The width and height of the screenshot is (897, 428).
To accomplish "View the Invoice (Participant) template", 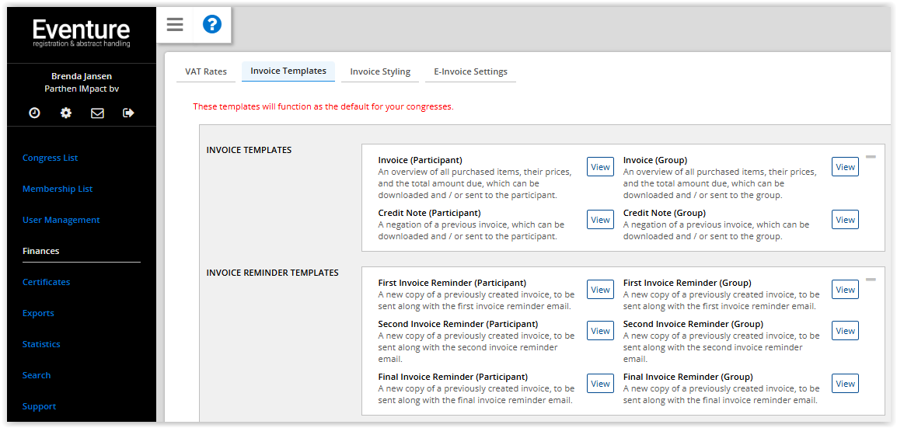I will [600, 167].
